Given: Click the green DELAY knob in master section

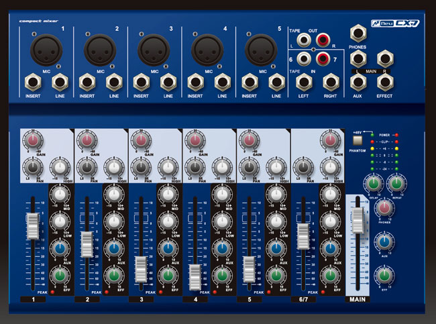Looking at the screenshot, I should 372,182.
